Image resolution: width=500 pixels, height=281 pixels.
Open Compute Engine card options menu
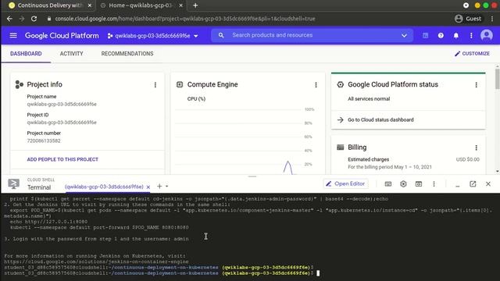coord(316,85)
